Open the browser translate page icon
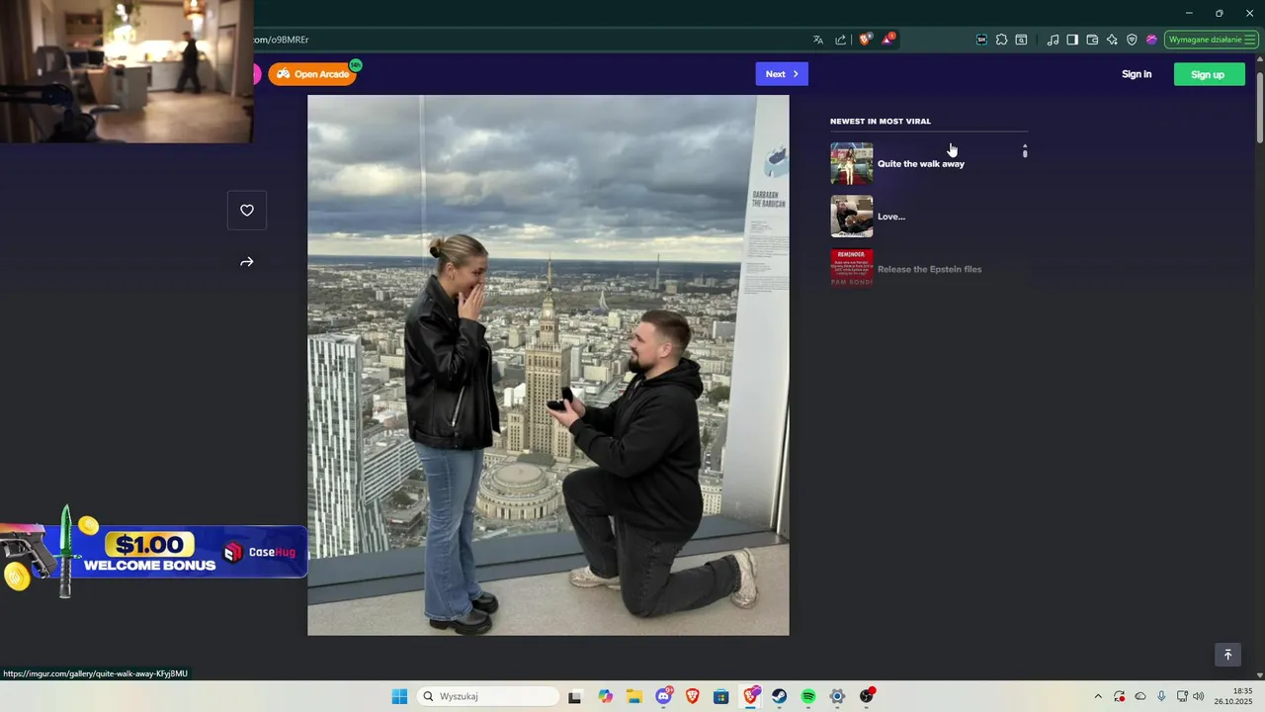 click(x=818, y=40)
